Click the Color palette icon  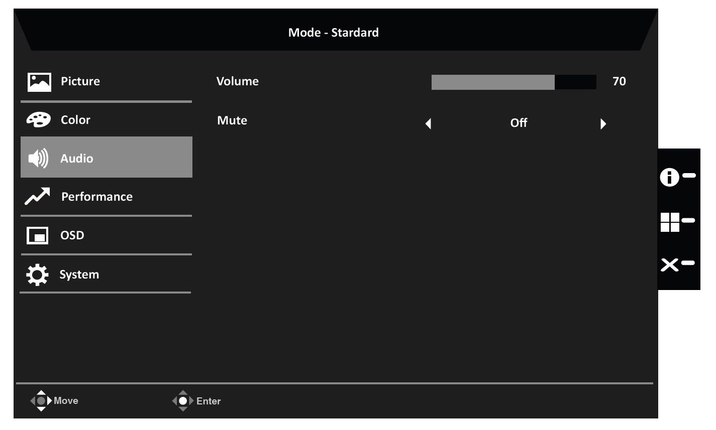(x=39, y=120)
